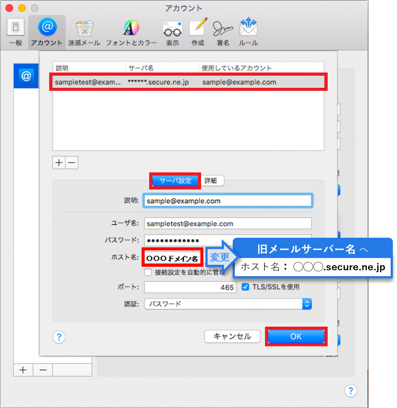Uncheck the TLS/SSLを使用 checkbox

click(x=245, y=287)
